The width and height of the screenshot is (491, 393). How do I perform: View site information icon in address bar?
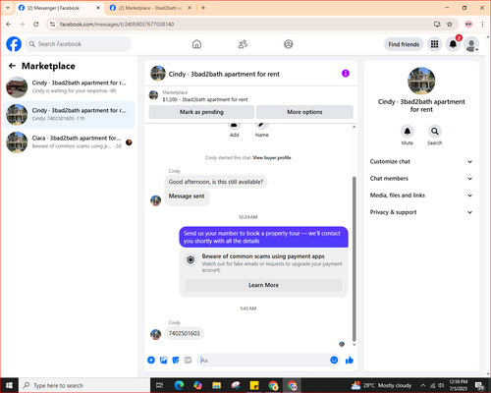tap(53, 25)
